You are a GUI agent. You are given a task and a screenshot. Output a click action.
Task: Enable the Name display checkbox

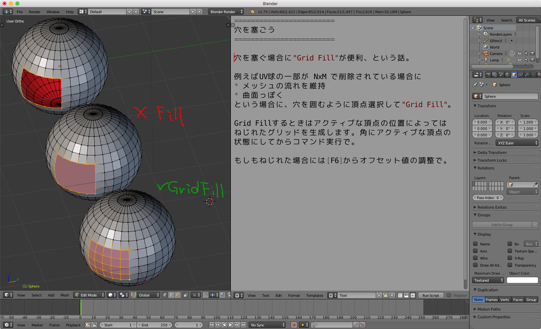[x=475, y=243]
